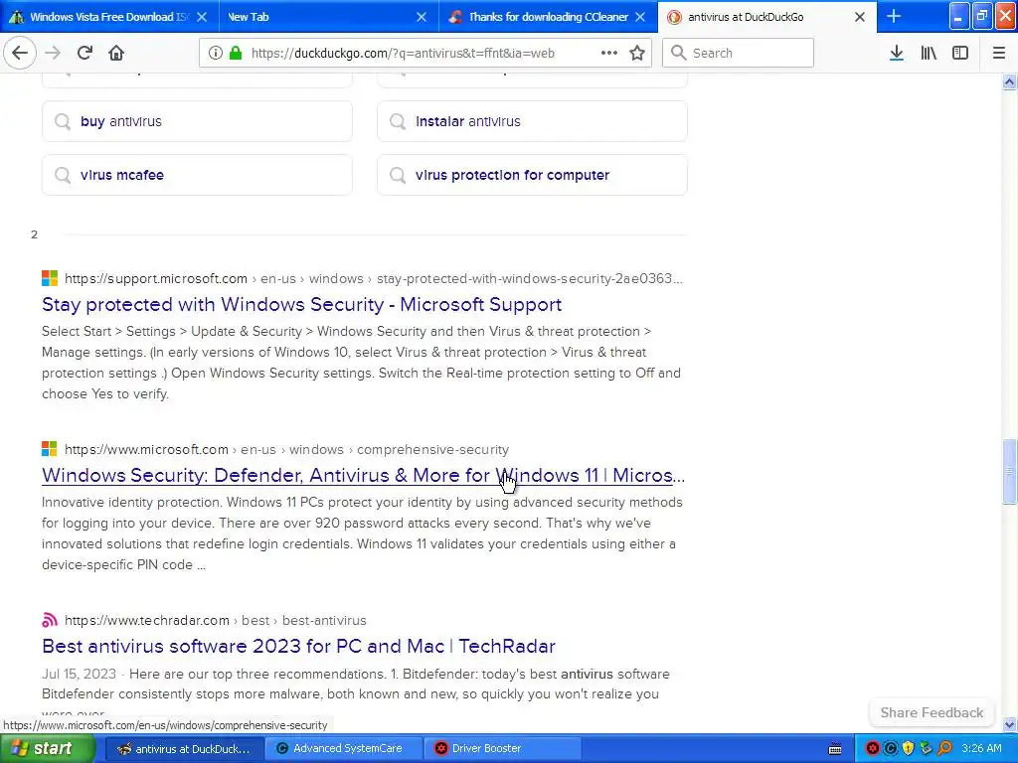1018x763 pixels.
Task: Switch to the New Tab tab
Action: pos(328,17)
